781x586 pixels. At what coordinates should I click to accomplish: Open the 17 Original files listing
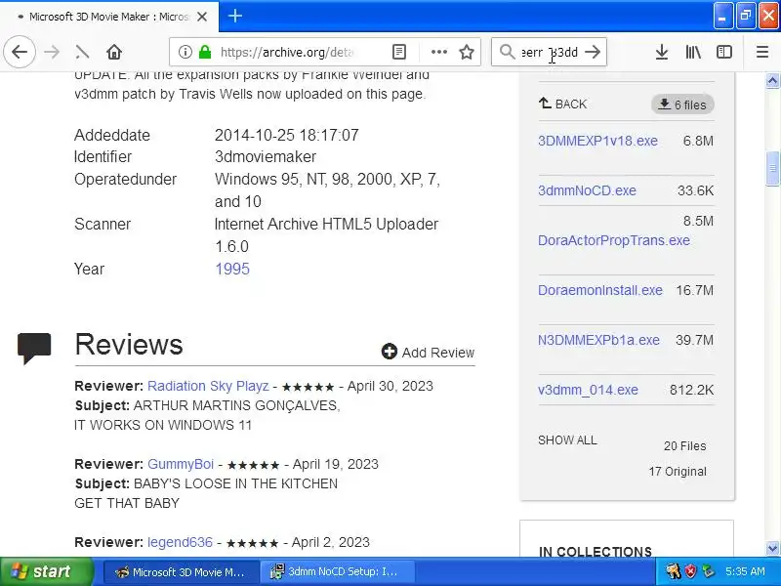[678, 472]
